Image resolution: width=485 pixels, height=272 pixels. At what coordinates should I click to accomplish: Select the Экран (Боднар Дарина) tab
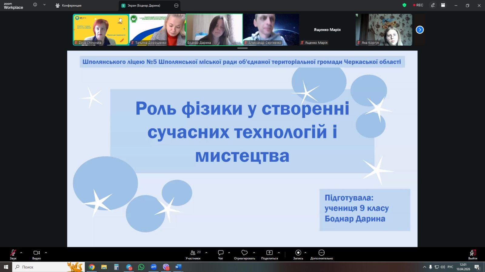(x=144, y=5)
